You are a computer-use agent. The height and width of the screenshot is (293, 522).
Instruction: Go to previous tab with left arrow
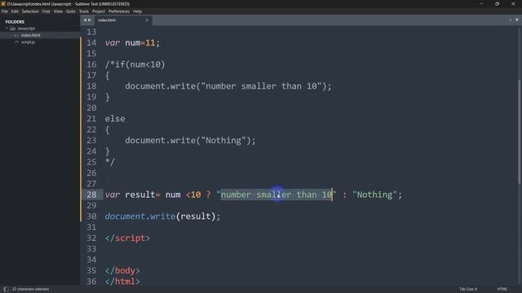[x=85, y=20]
